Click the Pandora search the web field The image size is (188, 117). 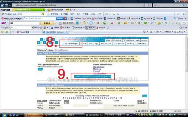coord(41,18)
